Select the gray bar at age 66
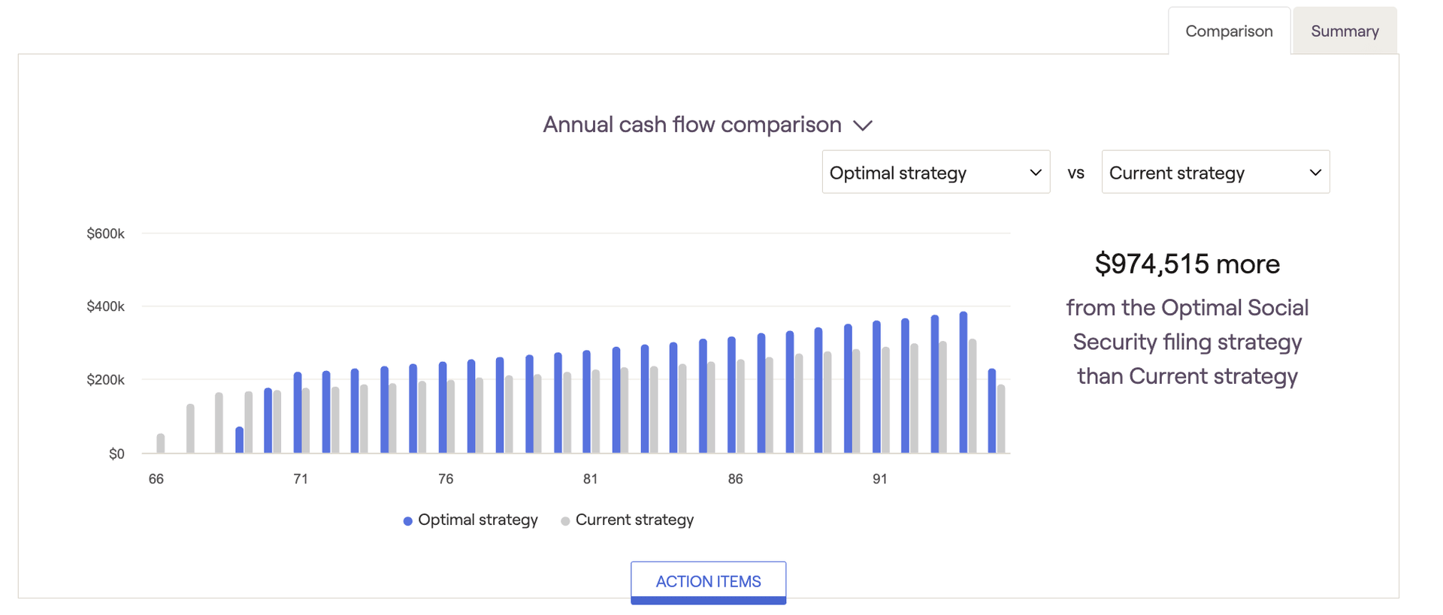 click(161, 443)
